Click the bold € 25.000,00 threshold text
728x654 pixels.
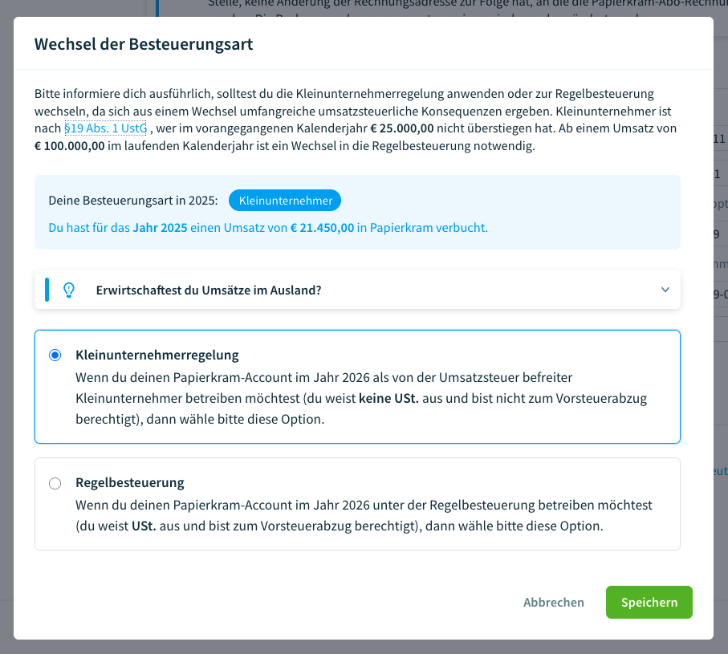click(x=401, y=127)
